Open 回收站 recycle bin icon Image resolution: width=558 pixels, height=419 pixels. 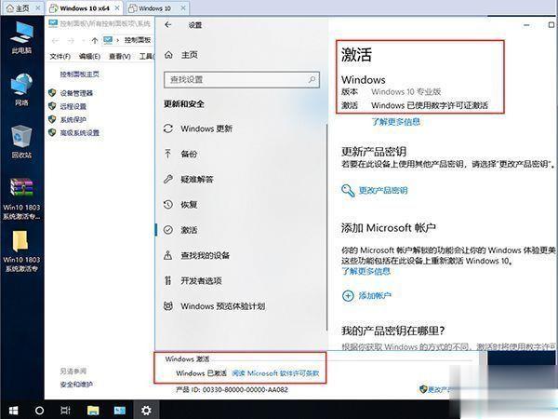(21, 142)
